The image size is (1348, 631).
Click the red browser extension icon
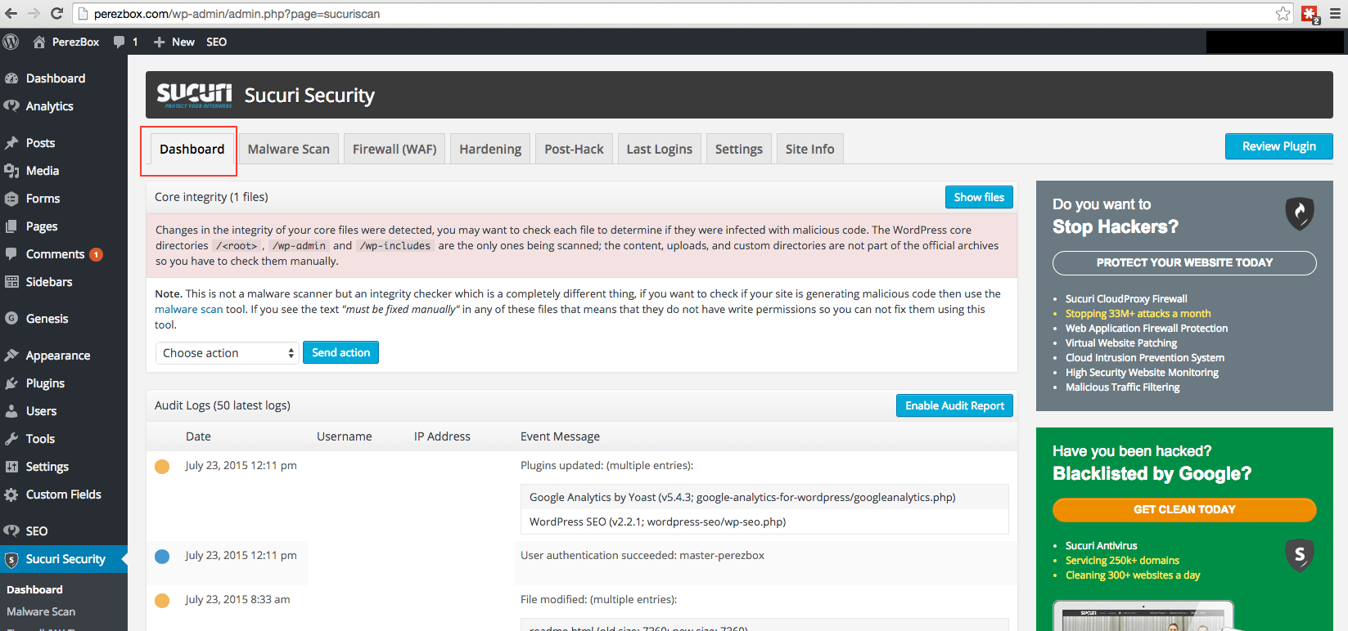pyautogui.click(x=1310, y=14)
